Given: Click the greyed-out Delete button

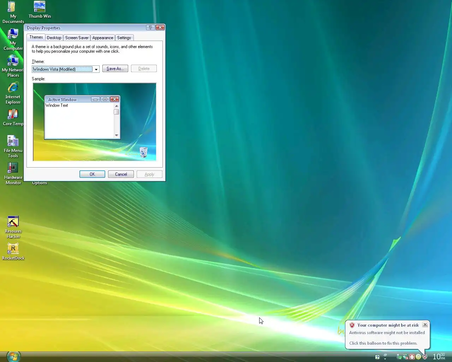Looking at the screenshot, I should [144, 69].
